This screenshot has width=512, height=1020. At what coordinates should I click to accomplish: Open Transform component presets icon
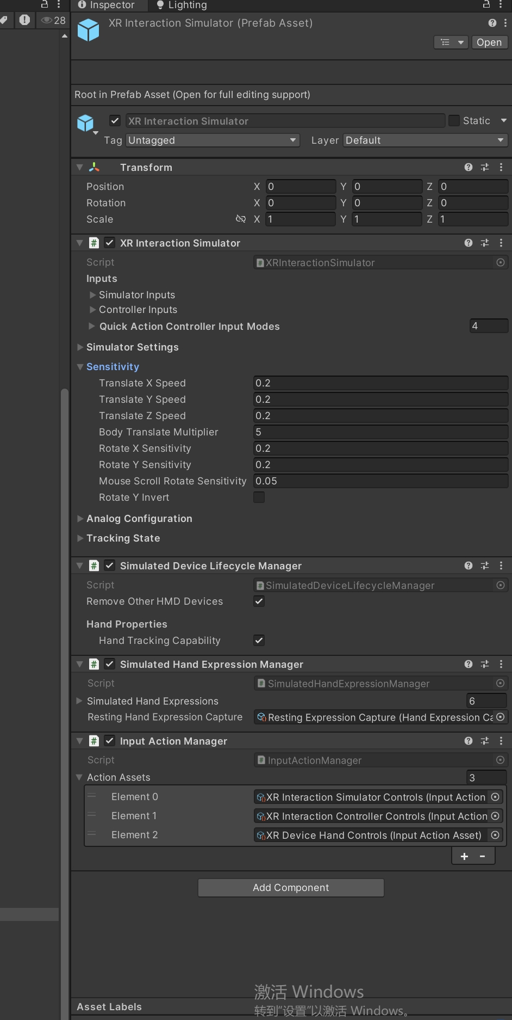[x=485, y=167]
